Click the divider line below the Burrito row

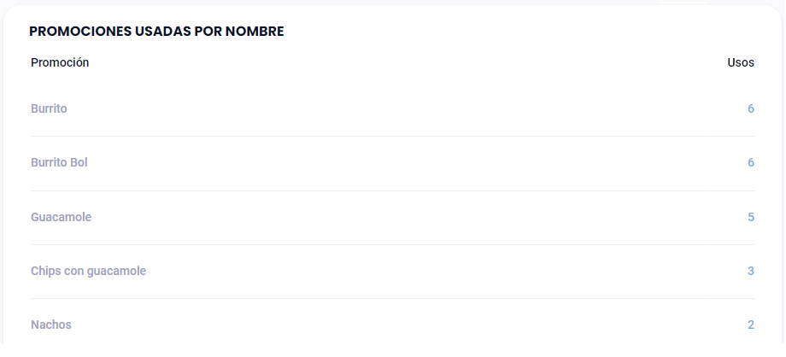click(x=392, y=136)
